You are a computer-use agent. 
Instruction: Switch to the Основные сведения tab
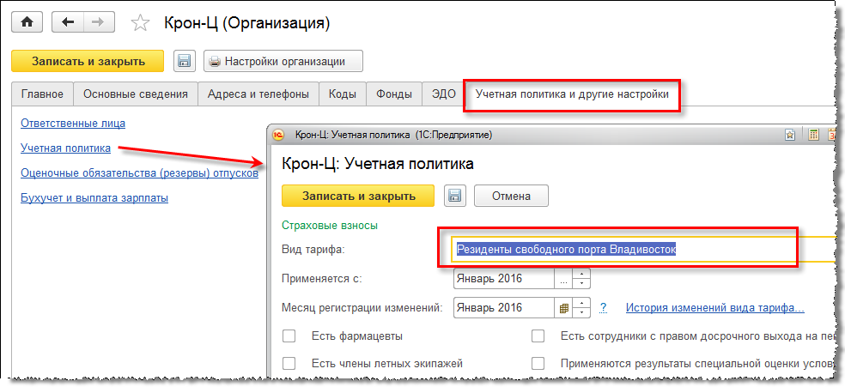[136, 94]
